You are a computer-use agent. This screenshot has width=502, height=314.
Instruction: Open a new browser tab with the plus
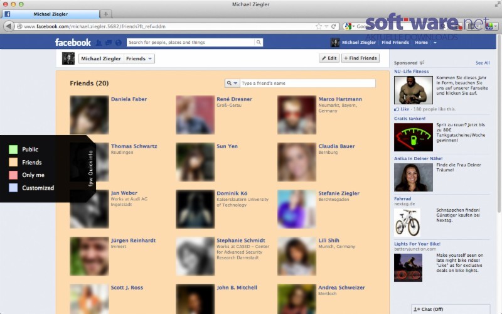click(105, 14)
